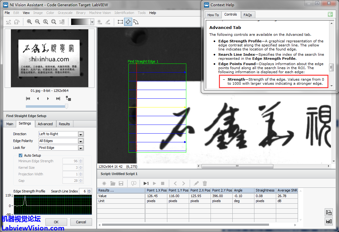
Task: Click the grayscale palette gradient swatch
Action: (x=81, y=22)
